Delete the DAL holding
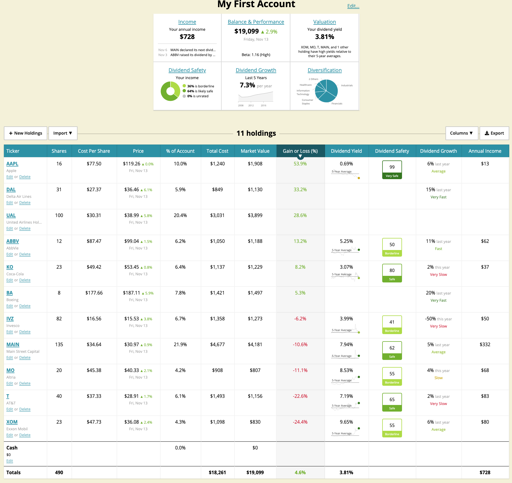Viewport: 512px width, 483px height. 25,203
